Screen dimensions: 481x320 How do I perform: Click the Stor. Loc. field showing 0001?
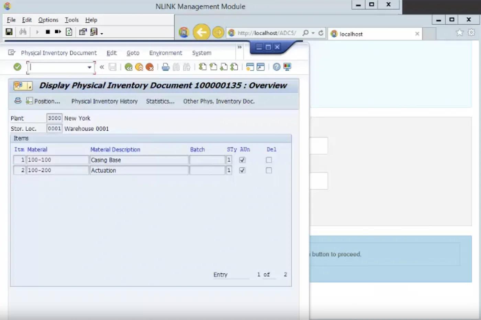click(x=54, y=128)
